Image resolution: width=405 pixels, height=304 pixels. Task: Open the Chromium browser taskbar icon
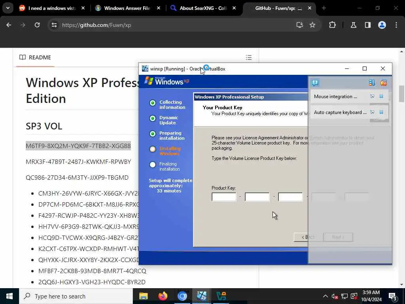click(x=182, y=296)
